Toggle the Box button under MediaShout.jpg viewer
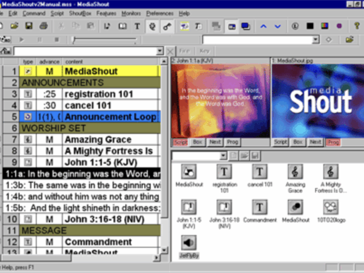 pos(297,142)
